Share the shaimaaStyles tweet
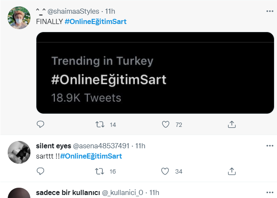This screenshot has height=198, width=277. pyautogui.click(x=232, y=124)
